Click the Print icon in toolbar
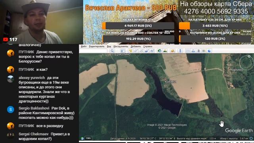This screenshot has width=254, height=143. (193, 51)
